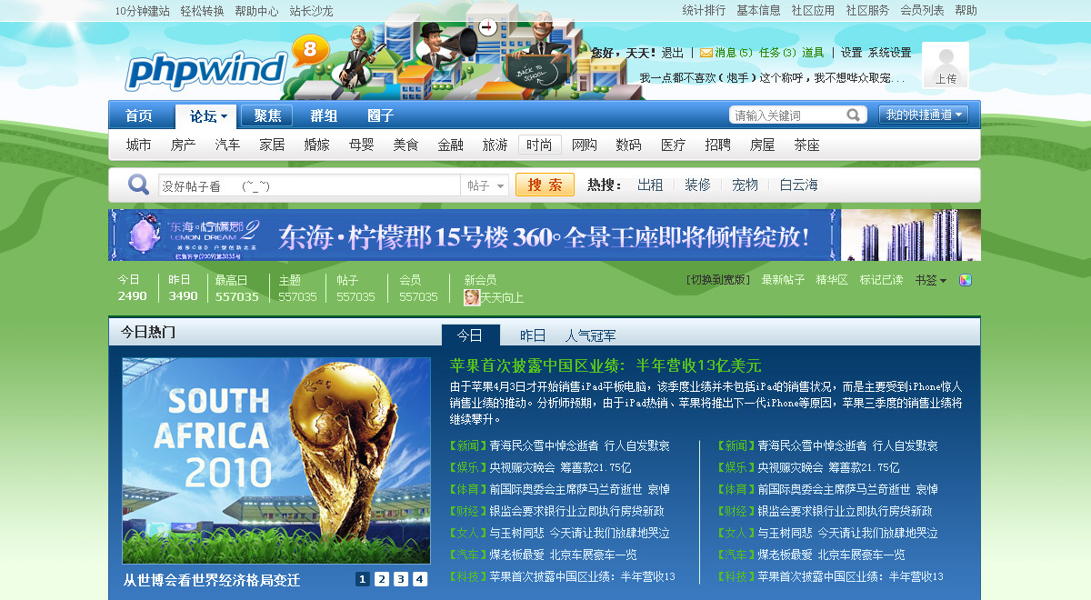Click the hot search term 出租
1091x600 pixels.
pos(650,185)
